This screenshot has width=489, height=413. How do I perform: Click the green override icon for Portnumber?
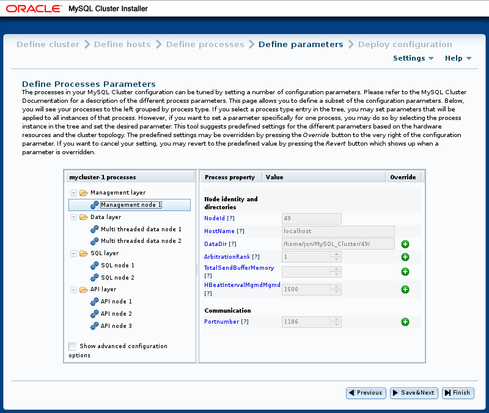[x=405, y=322]
